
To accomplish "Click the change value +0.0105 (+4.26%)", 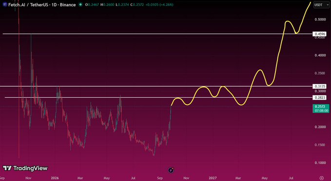I will click(159, 4).
